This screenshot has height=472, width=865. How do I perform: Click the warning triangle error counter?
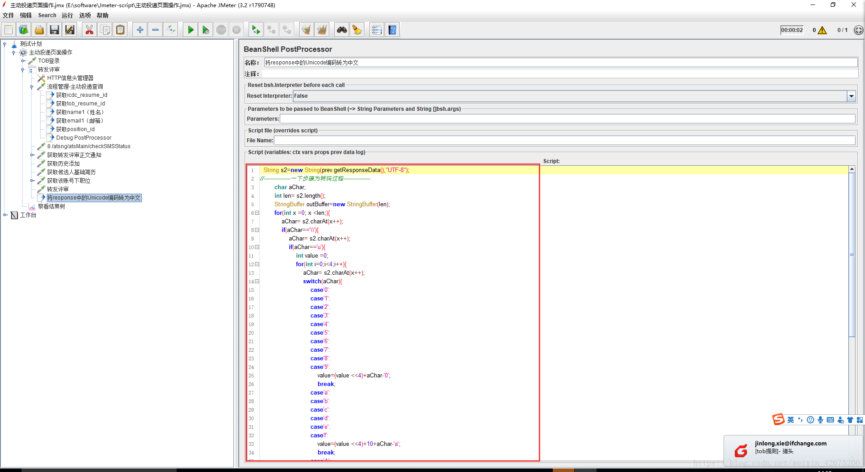point(822,30)
